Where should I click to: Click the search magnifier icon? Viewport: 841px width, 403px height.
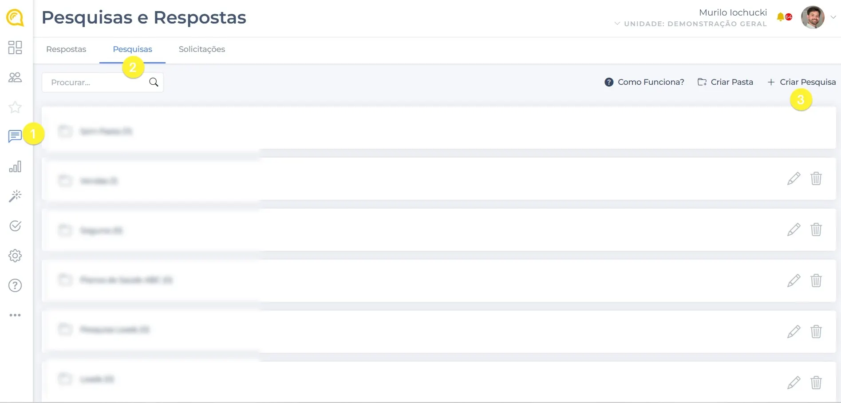tap(154, 82)
